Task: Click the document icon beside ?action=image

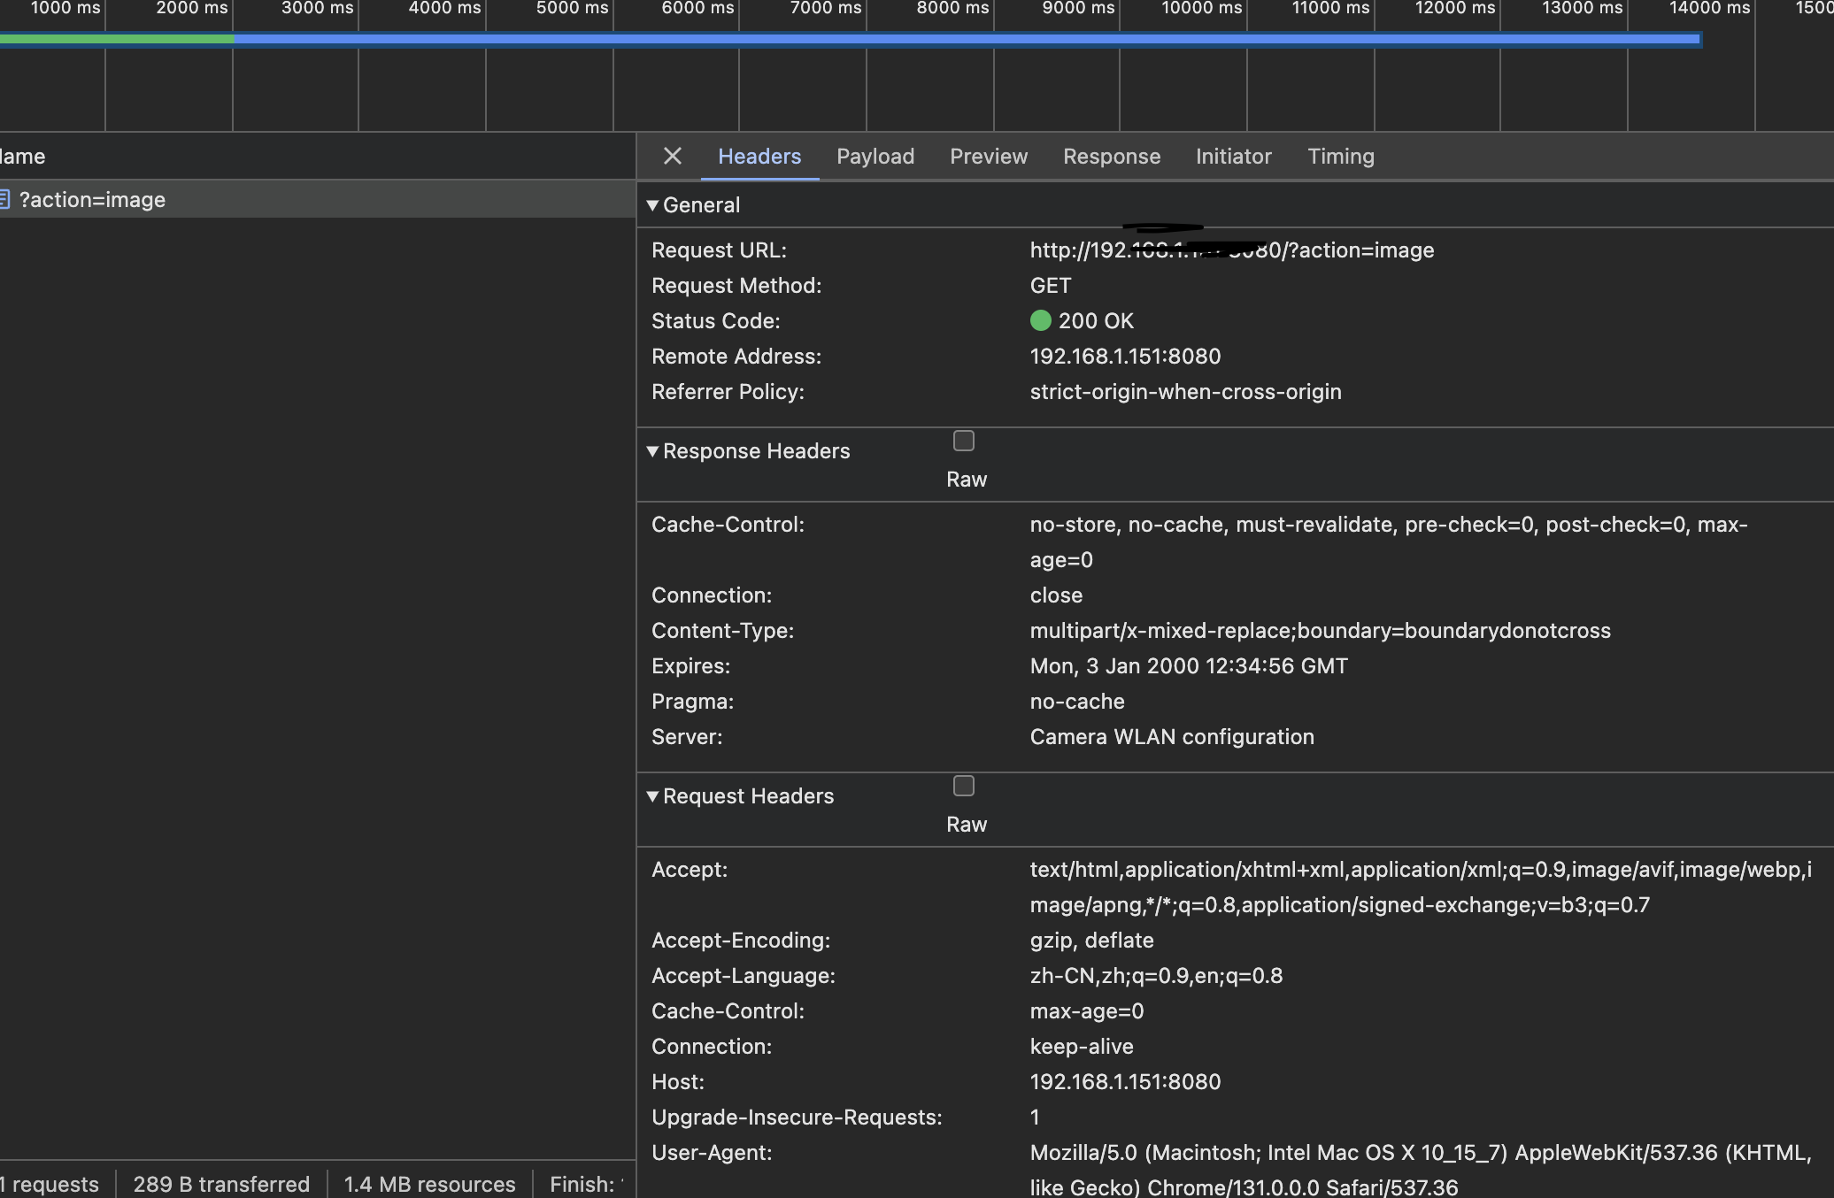Action: pos(4,200)
